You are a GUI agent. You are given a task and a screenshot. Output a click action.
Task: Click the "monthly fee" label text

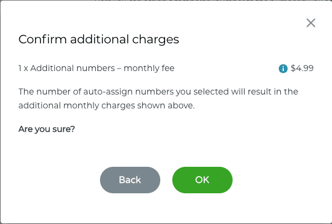click(149, 68)
